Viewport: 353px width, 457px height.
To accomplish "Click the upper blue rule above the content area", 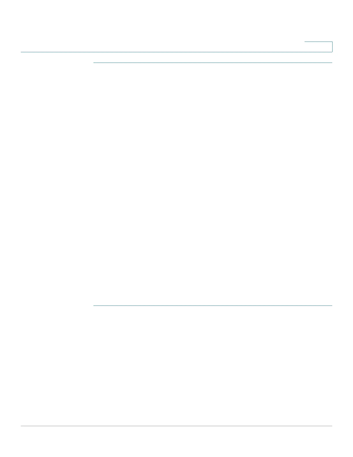I will (x=213, y=63).
